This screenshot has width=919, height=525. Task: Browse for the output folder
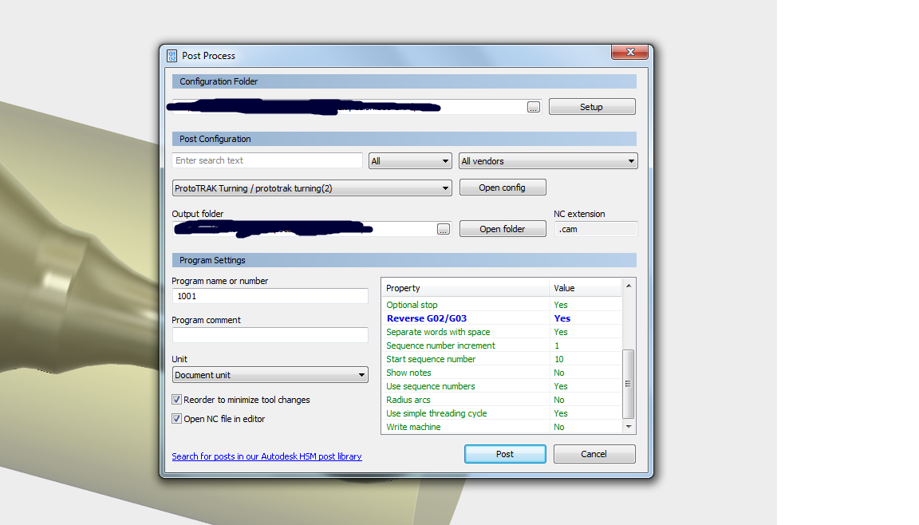click(x=443, y=229)
